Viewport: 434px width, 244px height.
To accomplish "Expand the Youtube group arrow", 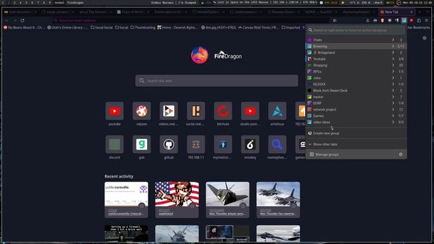I will (x=393, y=59).
